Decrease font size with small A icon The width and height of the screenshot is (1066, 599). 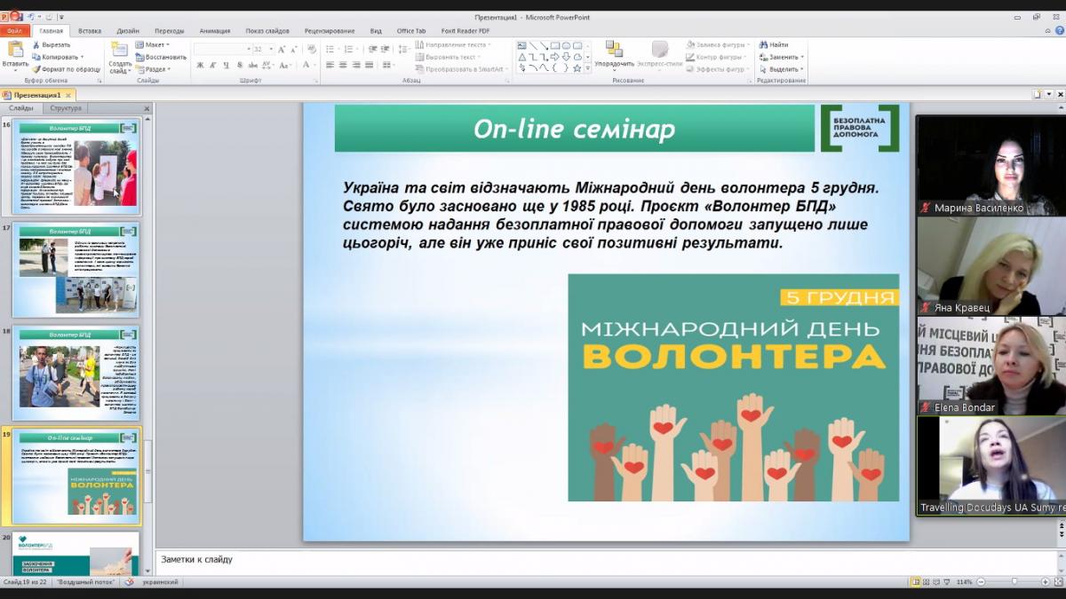coord(293,50)
